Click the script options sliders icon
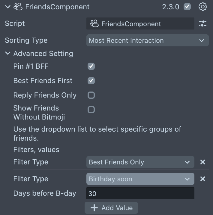213x215 pixels. [203, 23]
